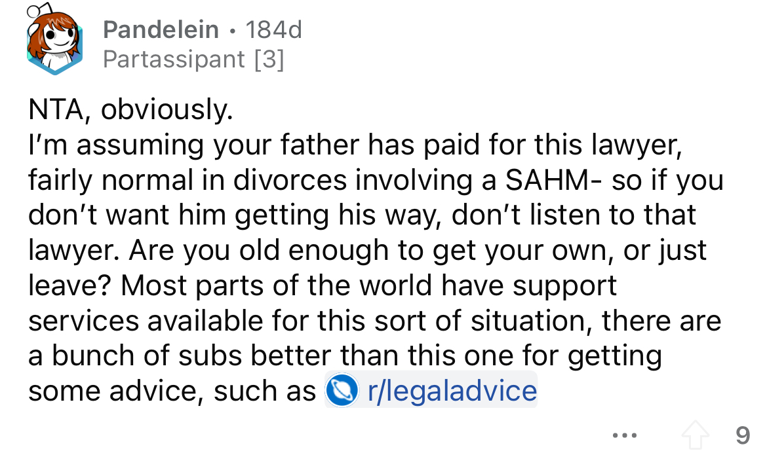
Task: Tap the line starting "services available"
Action: coord(374,321)
